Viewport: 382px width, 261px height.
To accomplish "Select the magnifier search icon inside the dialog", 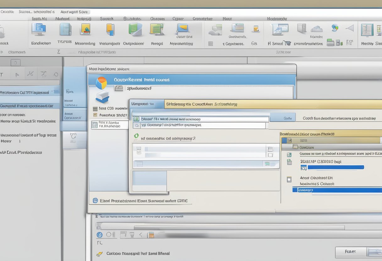I will coord(137,125).
